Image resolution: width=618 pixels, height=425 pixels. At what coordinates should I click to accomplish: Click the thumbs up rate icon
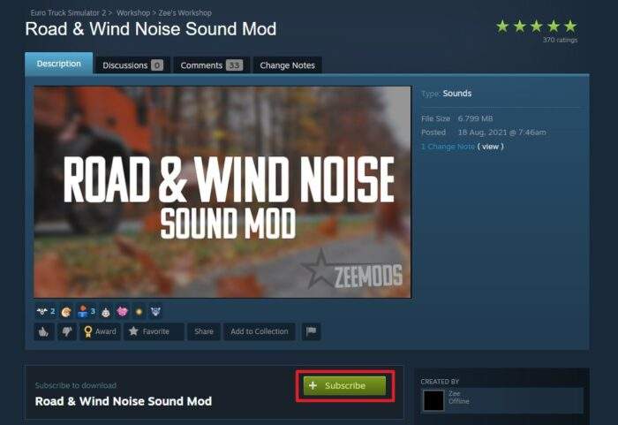click(44, 331)
